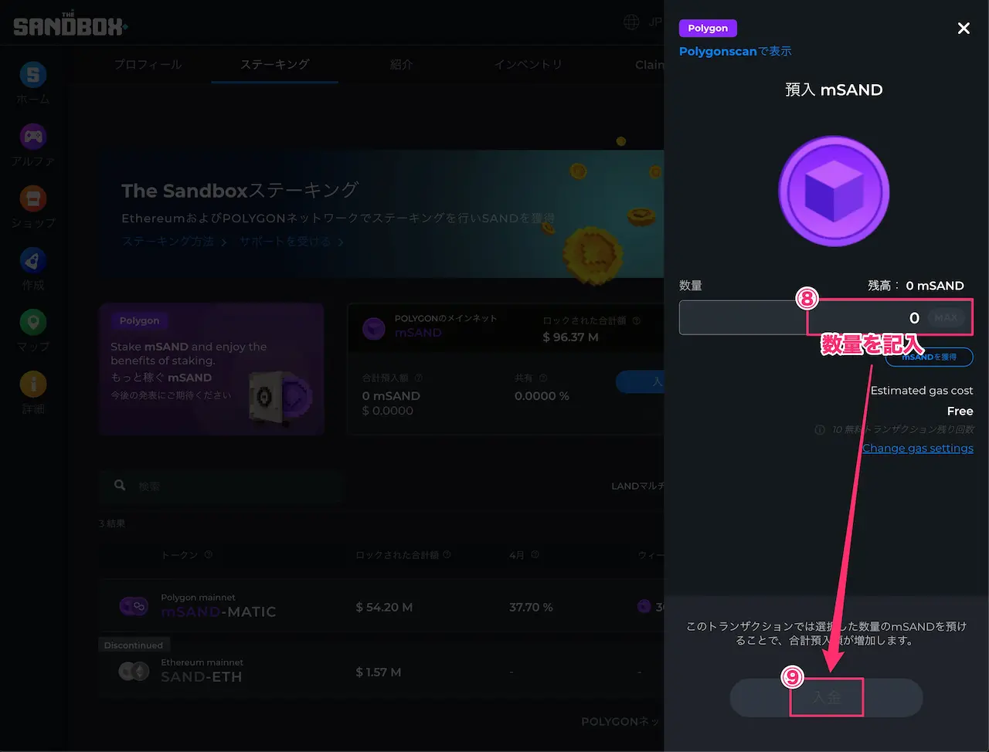
Task: Select the mSAND-MATIC row
Action: click(x=381, y=607)
